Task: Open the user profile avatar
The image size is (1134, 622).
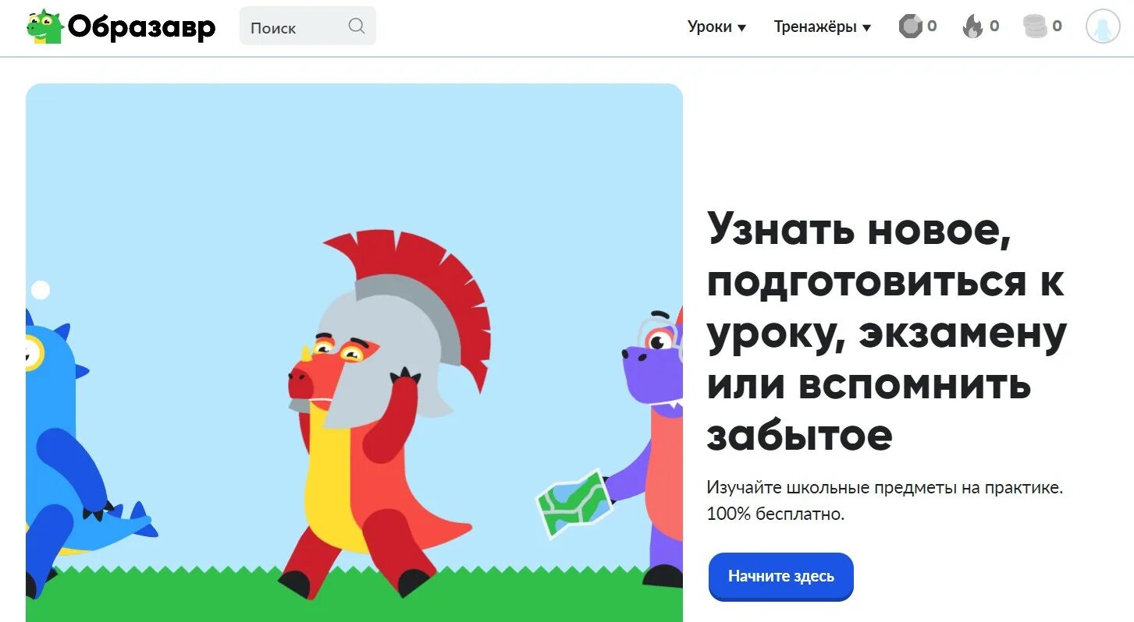Action: point(1103,27)
